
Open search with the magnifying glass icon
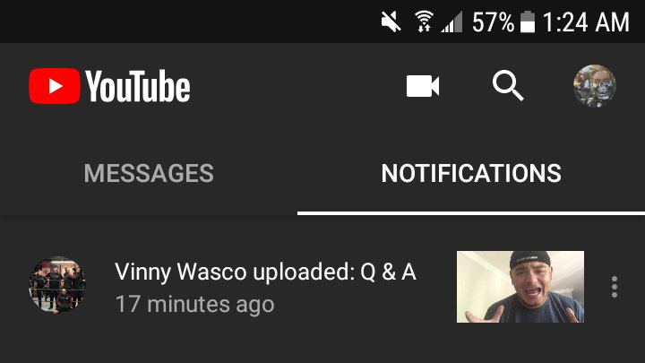click(x=508, y=86)
